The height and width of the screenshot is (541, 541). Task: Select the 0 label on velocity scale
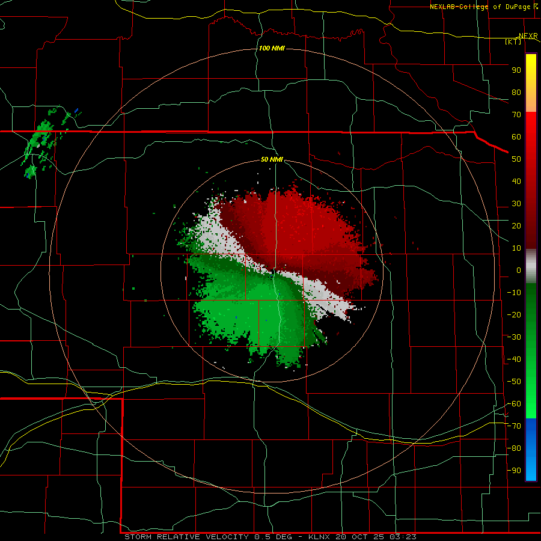click(x=519, y=270)
